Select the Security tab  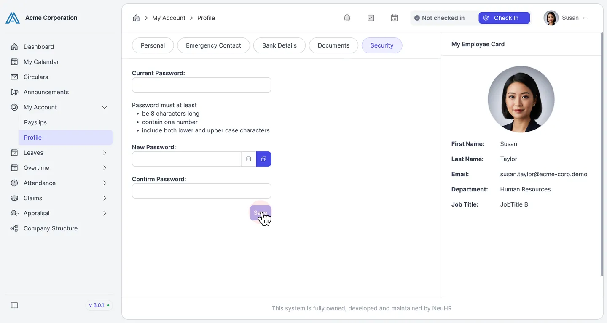coord(382,45)
